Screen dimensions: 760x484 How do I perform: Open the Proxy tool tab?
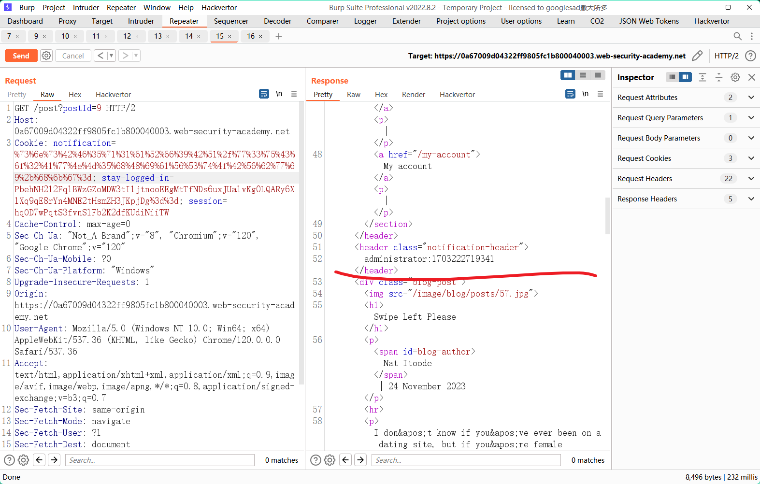tap(68, 21)
